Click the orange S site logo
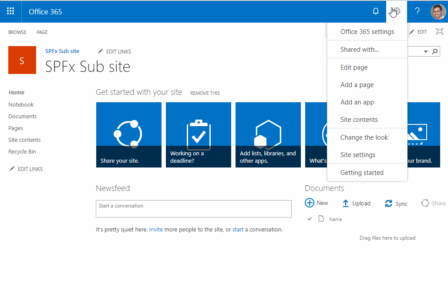Screen dimensions: 448x308 tap(22, 60)
